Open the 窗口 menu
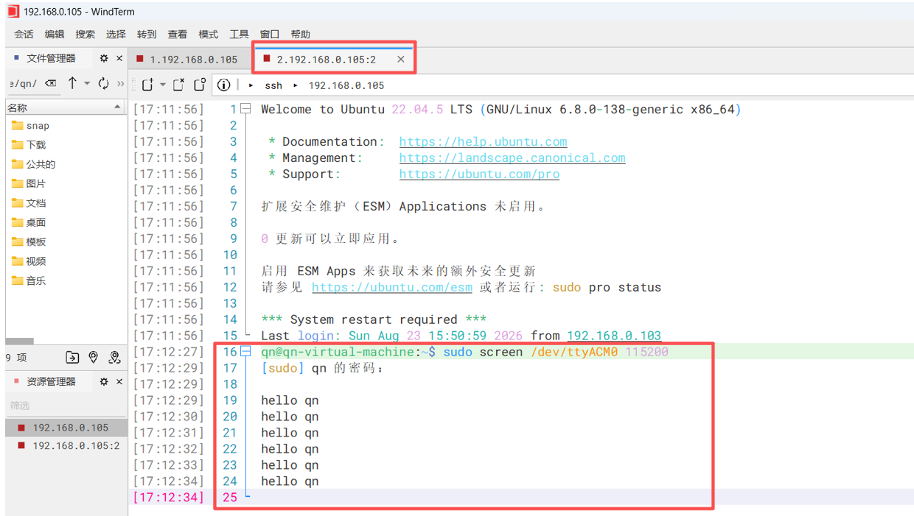Viewport: 914px width, 516px height. (x=270, y=34)
